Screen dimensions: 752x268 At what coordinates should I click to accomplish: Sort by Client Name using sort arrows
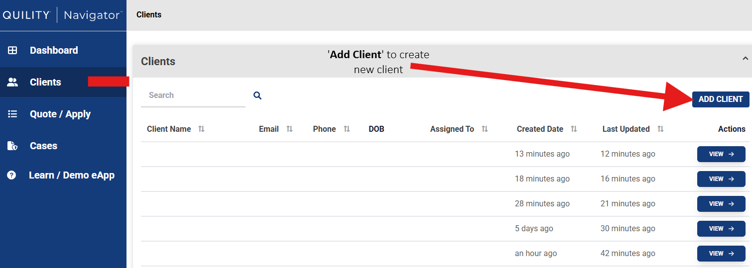(x=201, y=129)
